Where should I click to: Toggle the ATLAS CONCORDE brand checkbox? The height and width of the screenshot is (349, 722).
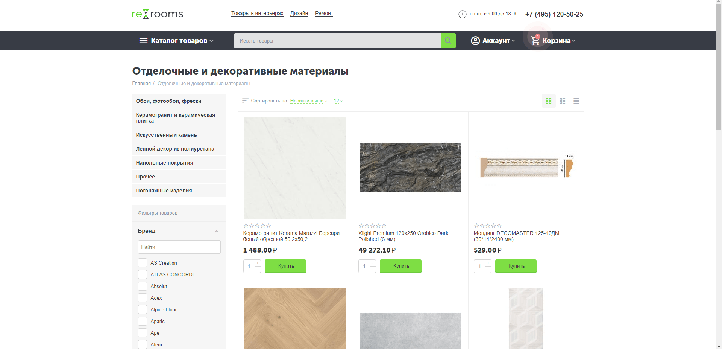[x=143, y=274]
